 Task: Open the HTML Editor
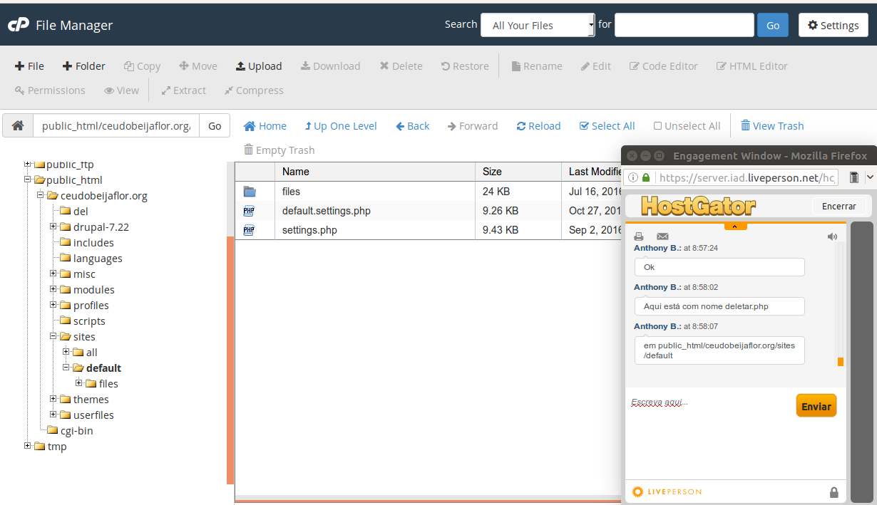(x=752, y=66)
